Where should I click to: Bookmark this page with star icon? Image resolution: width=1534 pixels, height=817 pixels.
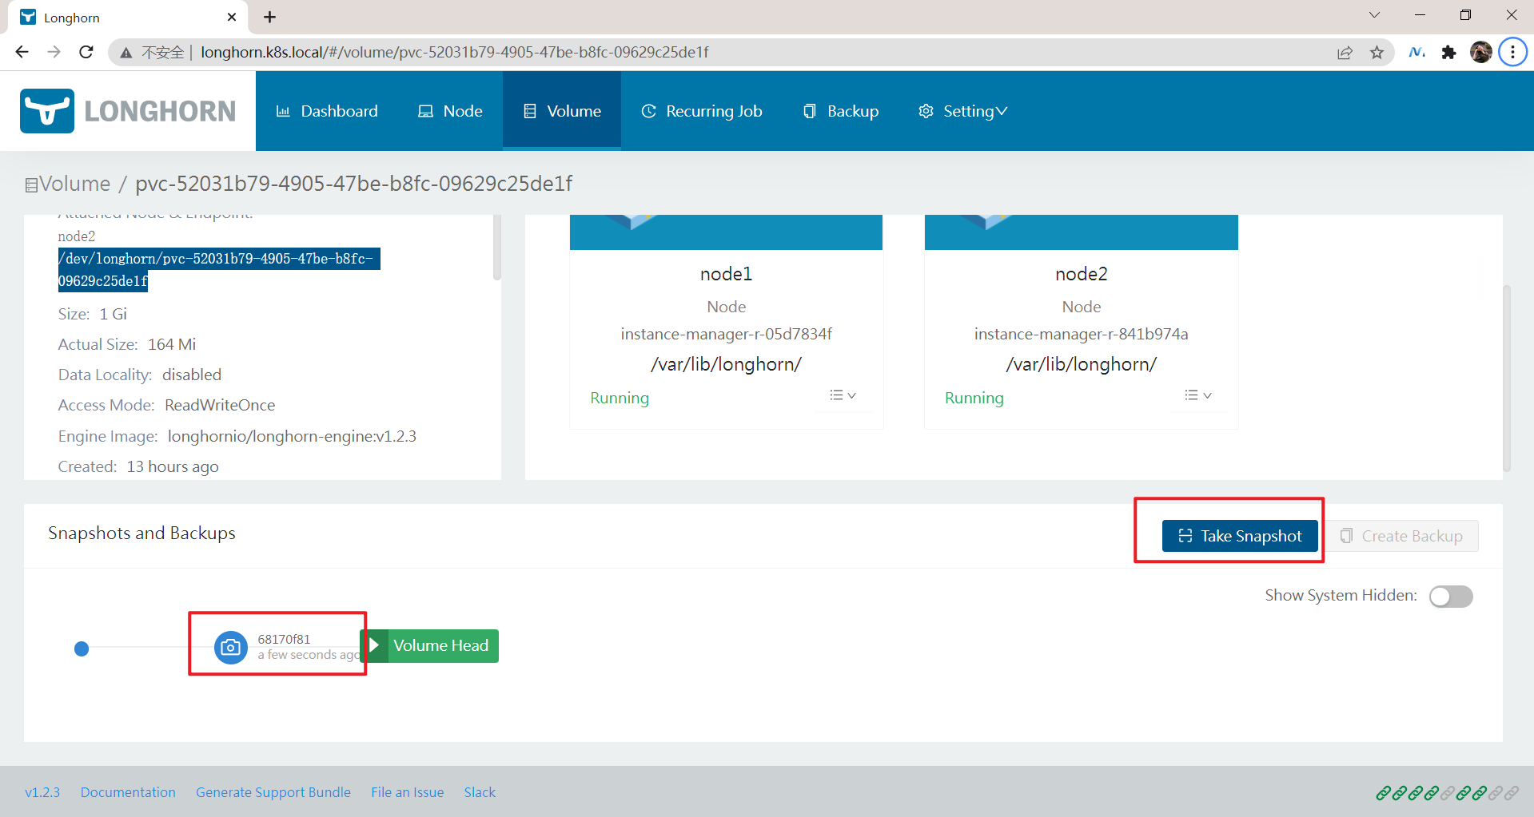[x=1377, y=53]
